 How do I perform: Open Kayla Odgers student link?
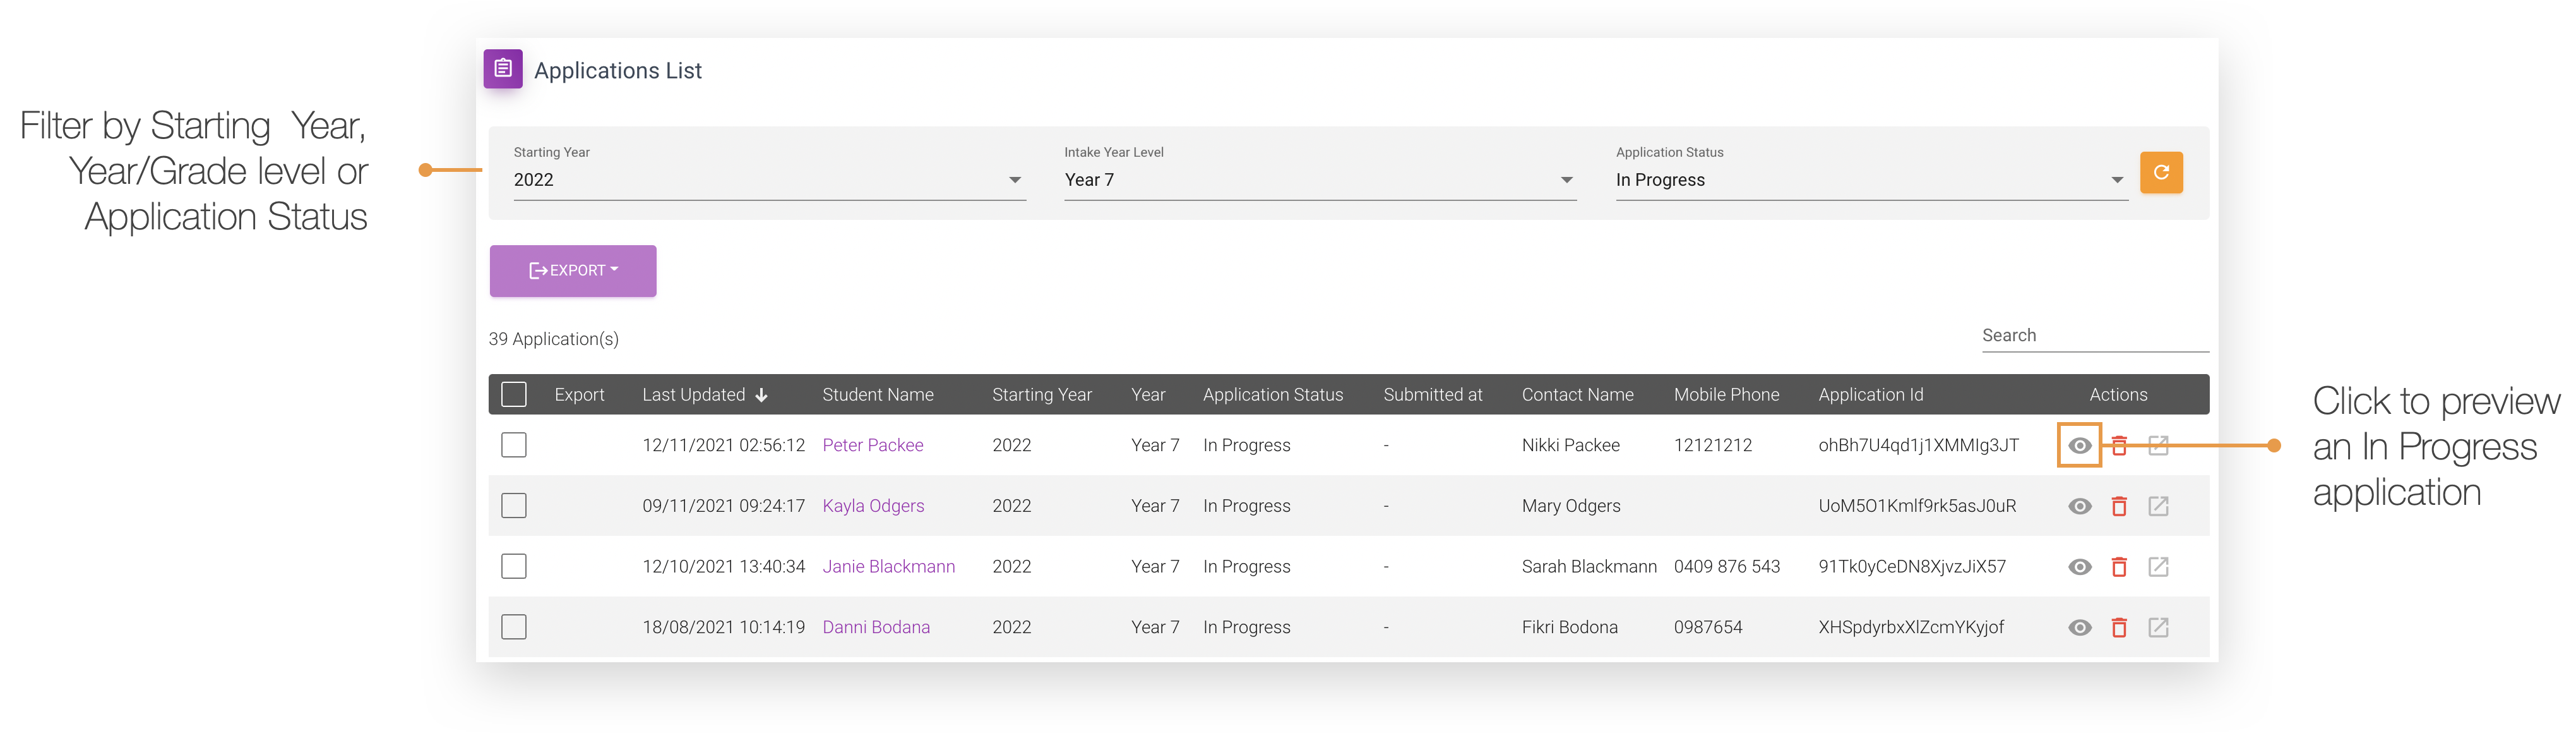pos(873,506)
